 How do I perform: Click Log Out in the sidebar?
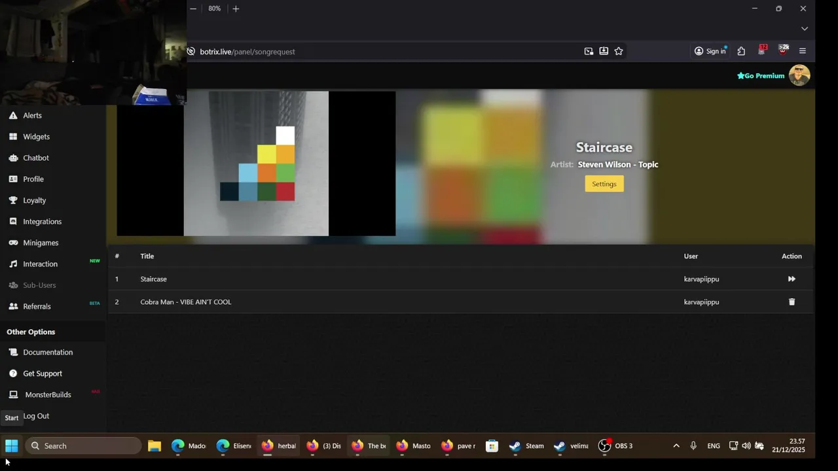36,416
